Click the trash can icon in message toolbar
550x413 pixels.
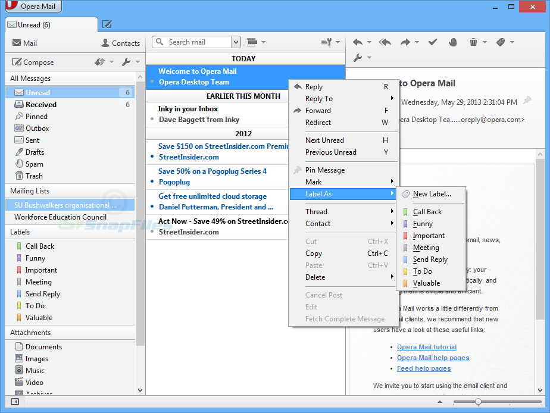coord(473,42)
